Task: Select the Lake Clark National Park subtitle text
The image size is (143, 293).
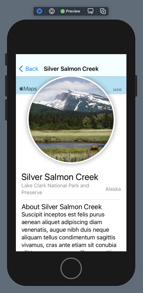Action: [55, 189]
